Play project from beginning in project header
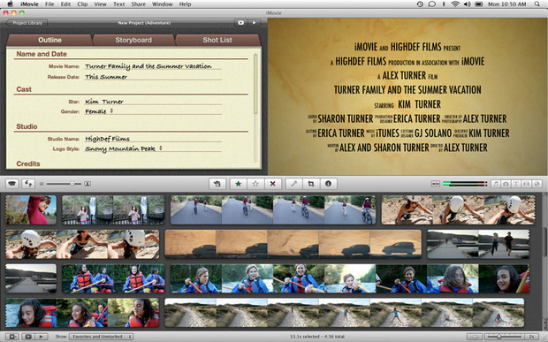 point(255,23)
